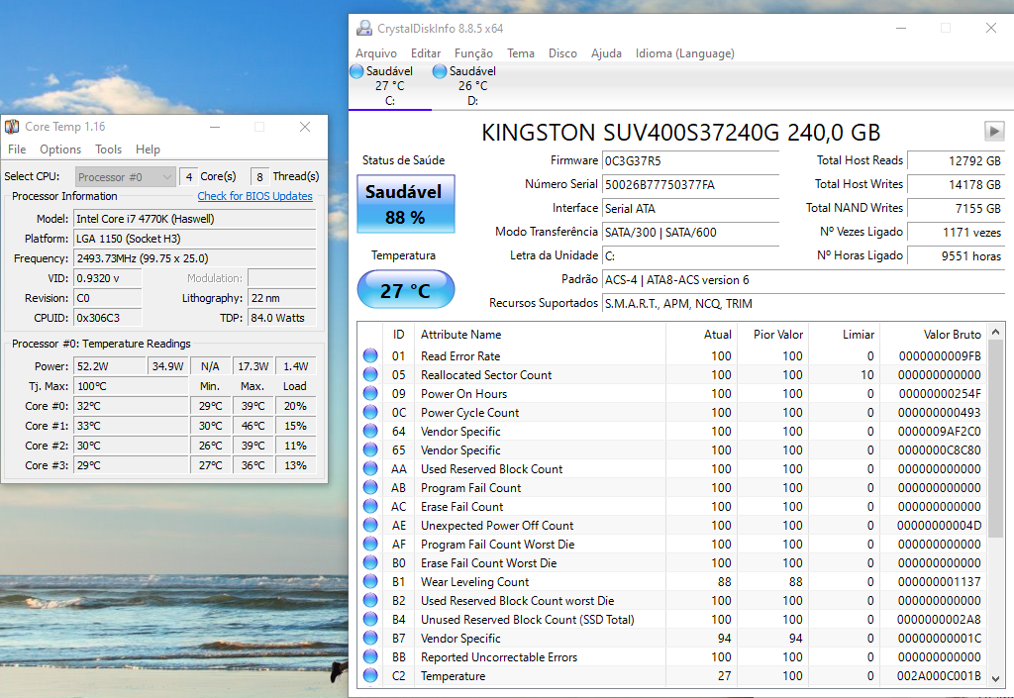Click the Nº Horas Ligado value field
This screenshot has height=698, width=1014.
[x=956, y=255]
